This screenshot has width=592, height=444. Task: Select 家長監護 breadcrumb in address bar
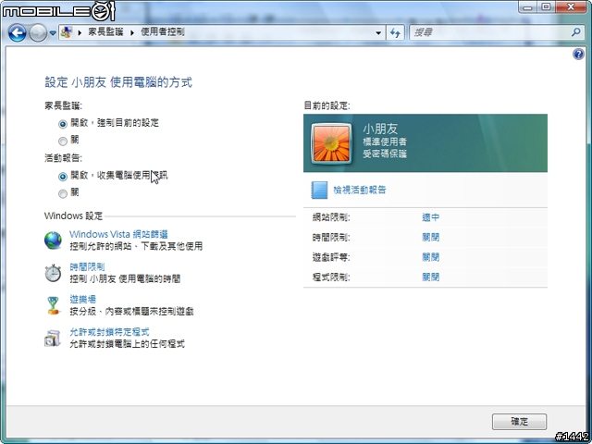coord(105,32)
